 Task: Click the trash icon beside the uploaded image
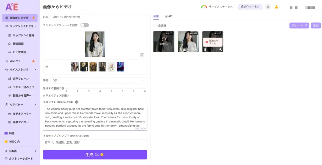tap(142, 55)
